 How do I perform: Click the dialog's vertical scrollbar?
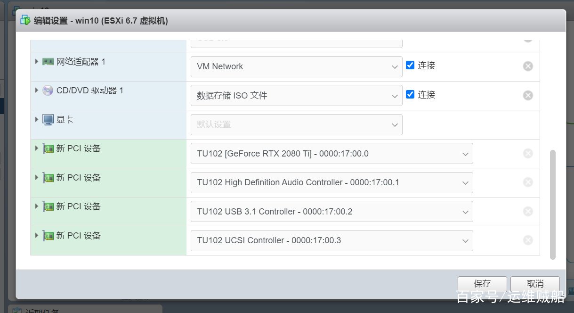tap(553, 204)
